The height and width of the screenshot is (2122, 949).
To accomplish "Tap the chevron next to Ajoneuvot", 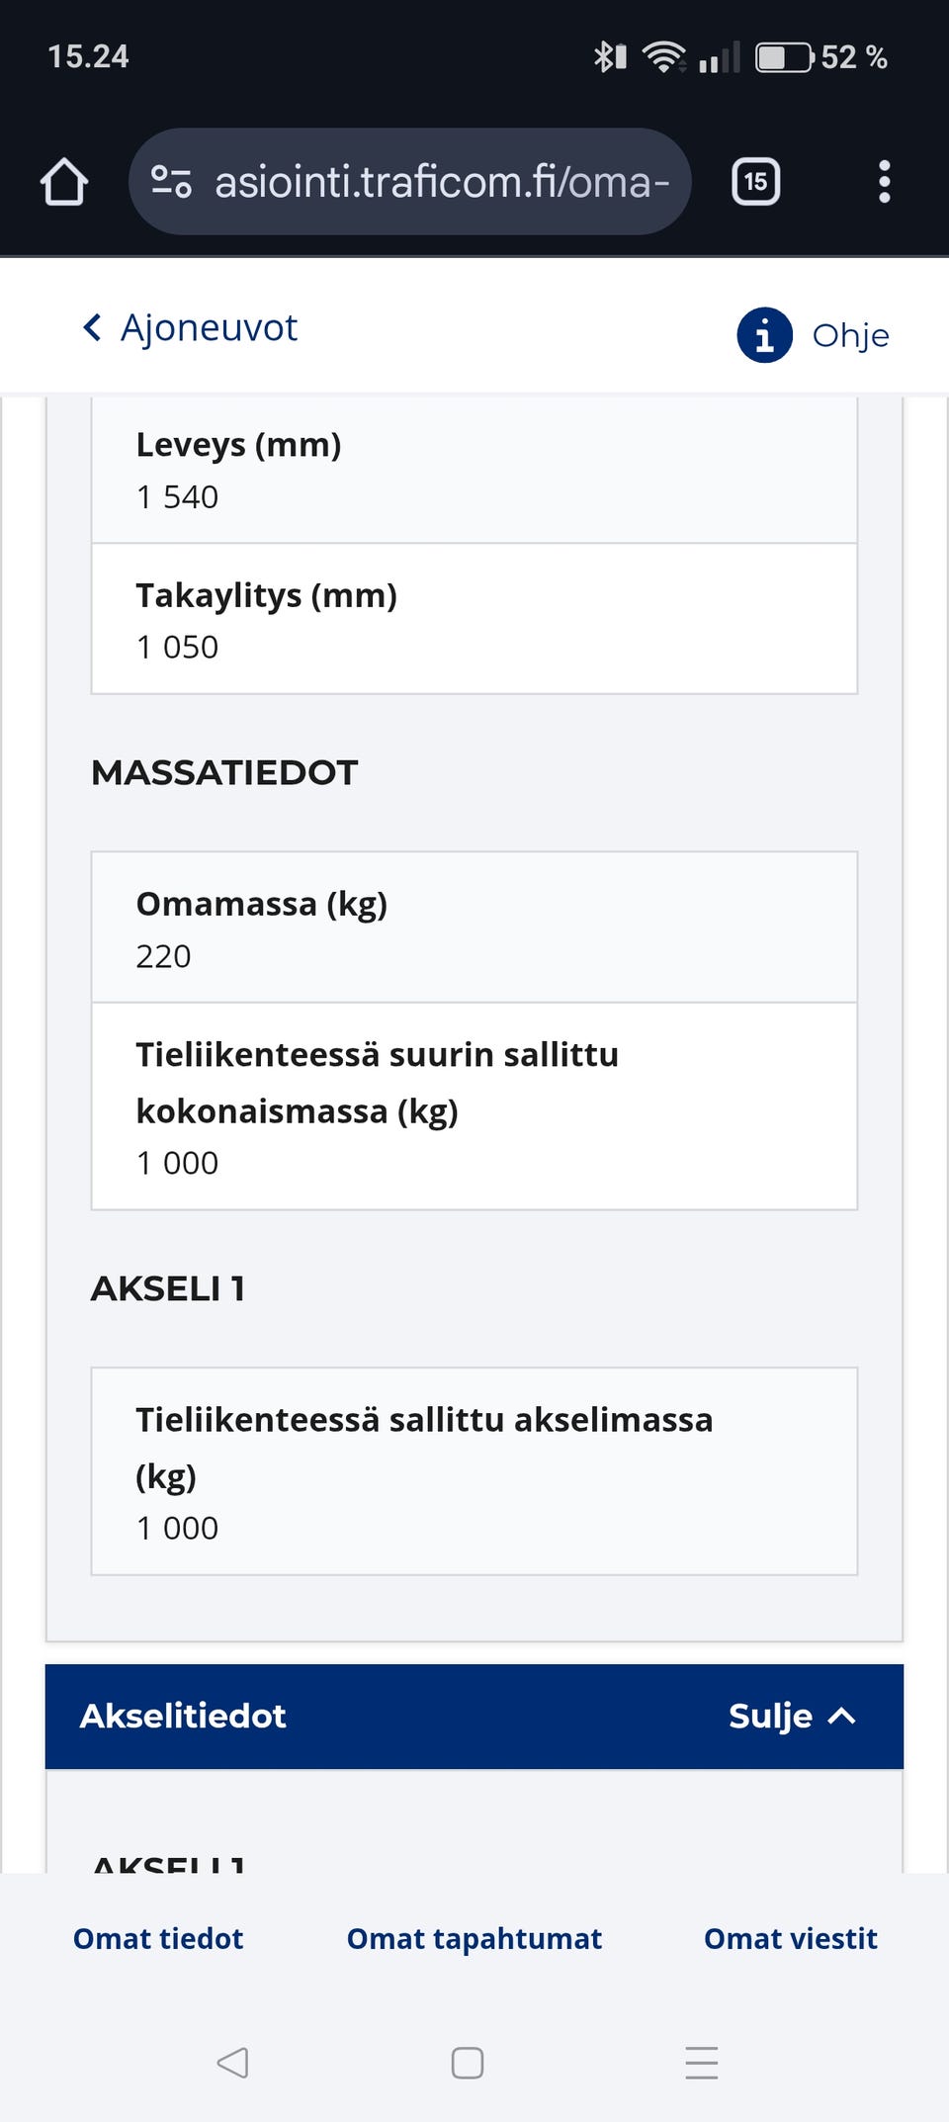I will (92, 327).
